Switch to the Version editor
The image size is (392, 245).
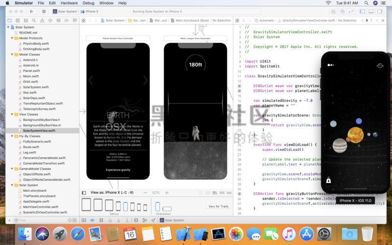pos(351,11)
